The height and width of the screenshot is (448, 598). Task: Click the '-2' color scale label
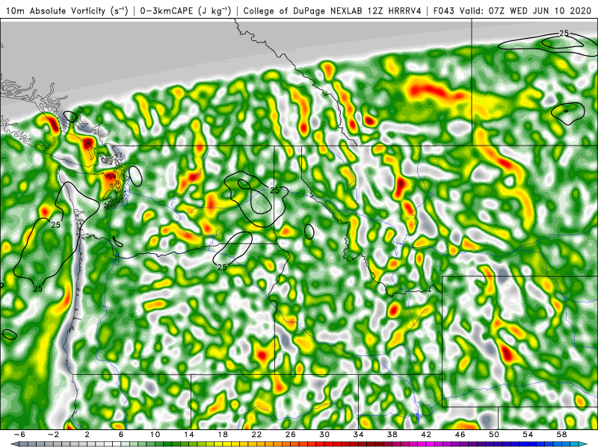(x=53, y=435)
